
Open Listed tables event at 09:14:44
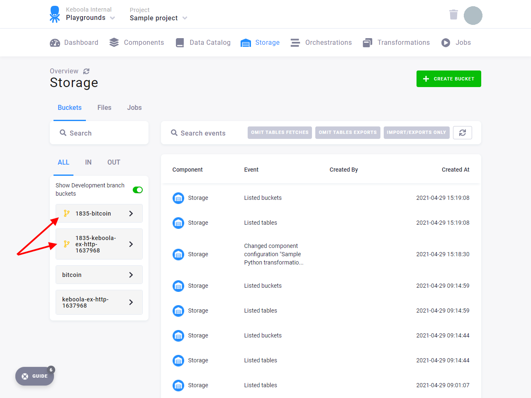261,360
